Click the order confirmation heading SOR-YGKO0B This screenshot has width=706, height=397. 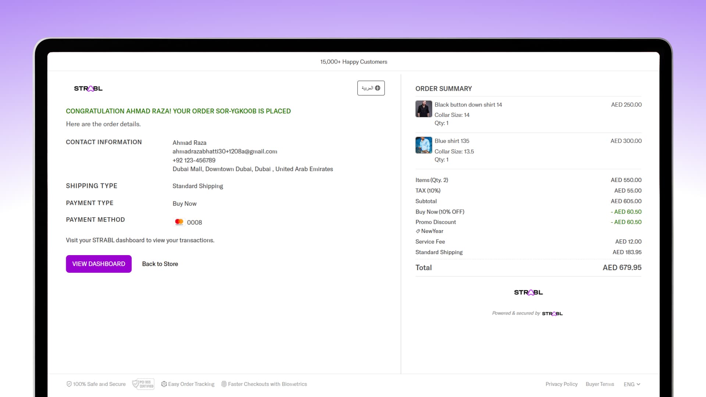tap(178, 111)
